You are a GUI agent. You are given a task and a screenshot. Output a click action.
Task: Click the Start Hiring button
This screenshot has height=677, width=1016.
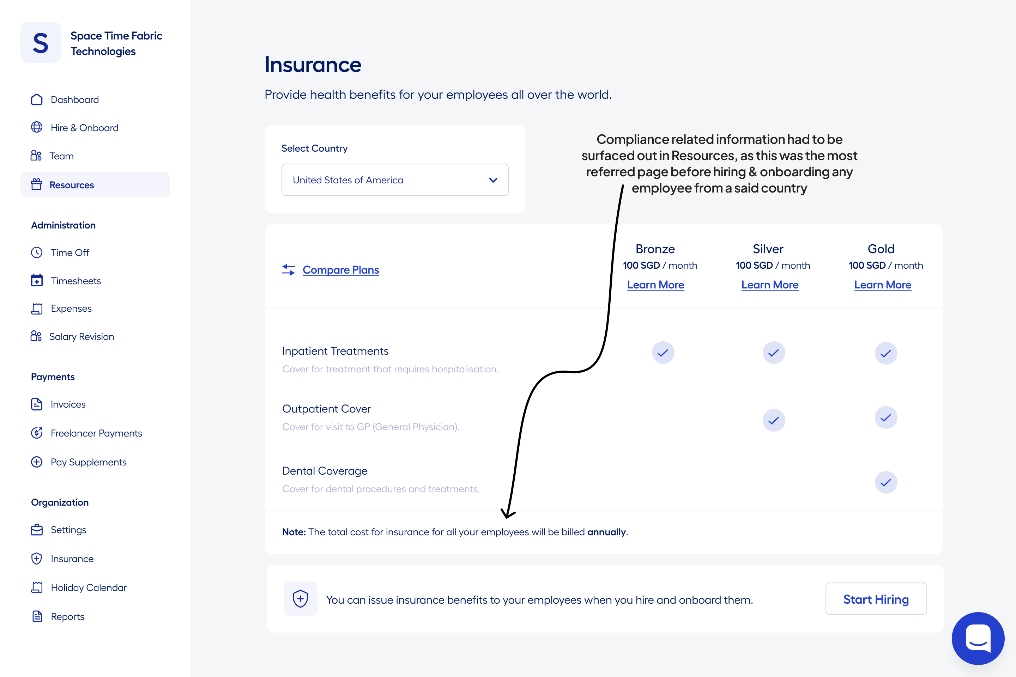point(876,599)
